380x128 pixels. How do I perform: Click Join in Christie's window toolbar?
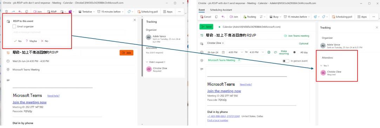38,12
